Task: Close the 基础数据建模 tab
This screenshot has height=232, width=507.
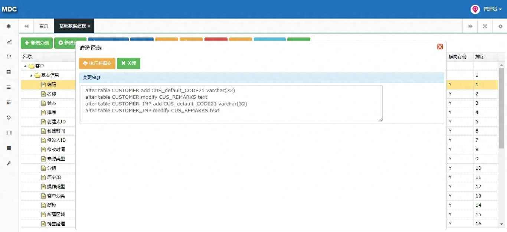Action: pyautogui.click(x=89, y=26)
